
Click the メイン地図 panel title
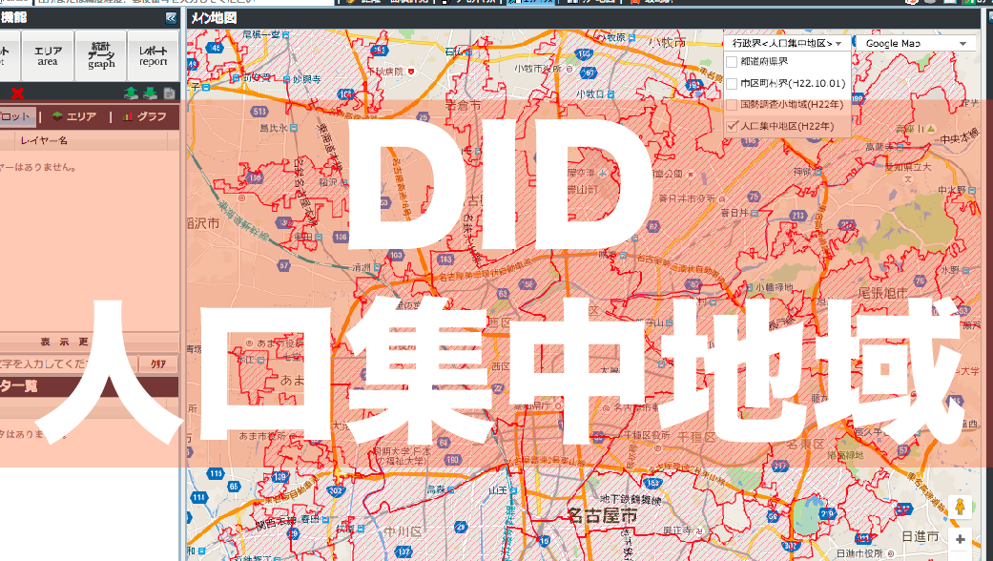click(x=214, y=18)
